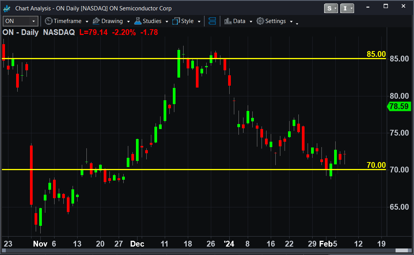
Task: Expand the ON symbol combo box arrow
Action: tap(33, 21)
